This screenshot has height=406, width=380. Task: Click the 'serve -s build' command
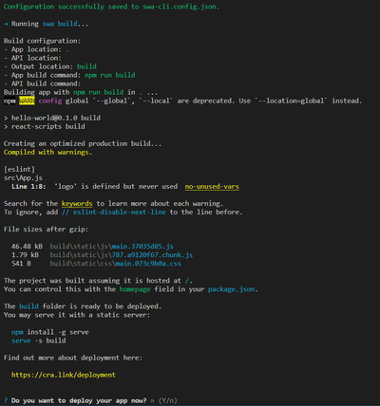(x=39, y=341)
